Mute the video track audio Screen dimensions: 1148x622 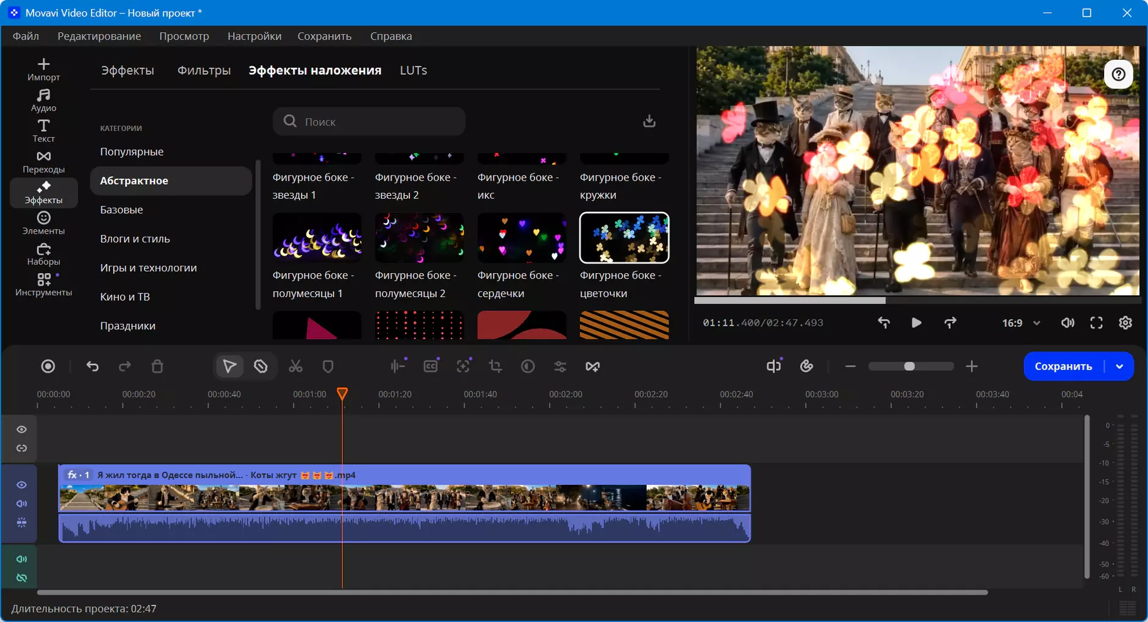[x=21, y=504]
